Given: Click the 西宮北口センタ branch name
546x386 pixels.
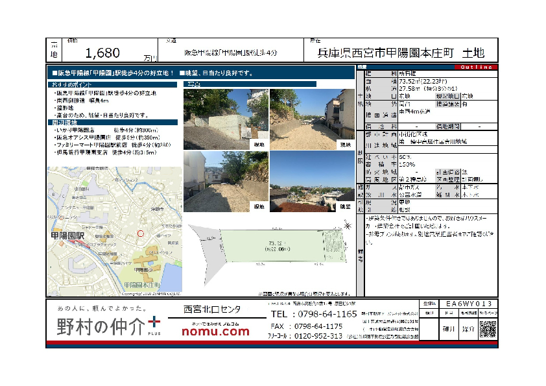Looking at the screenshot, I should click(x=212, y=309).
